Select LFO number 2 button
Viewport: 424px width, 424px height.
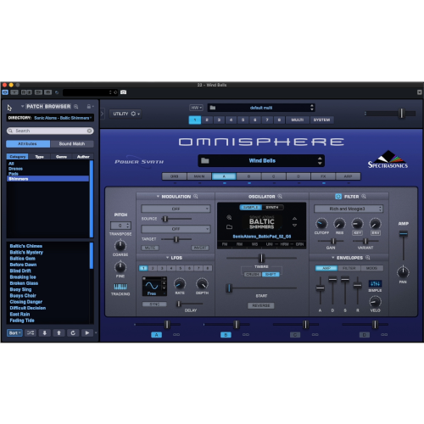[x=153, y=268]
